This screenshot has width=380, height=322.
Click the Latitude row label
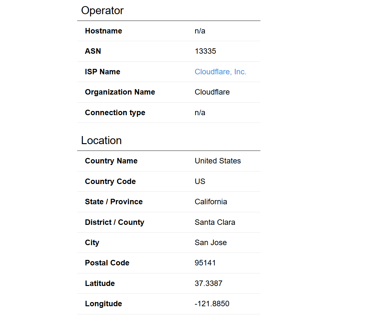point(100,283)
